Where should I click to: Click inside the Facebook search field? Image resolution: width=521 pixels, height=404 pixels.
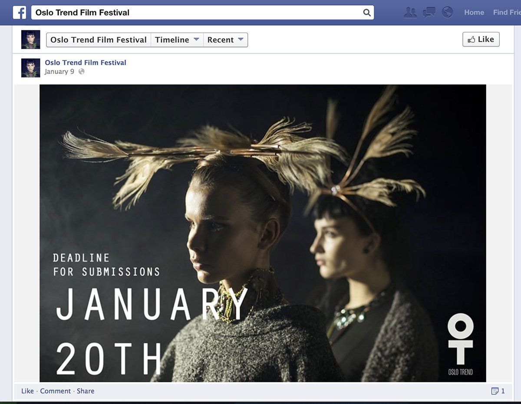pos(202,13)
